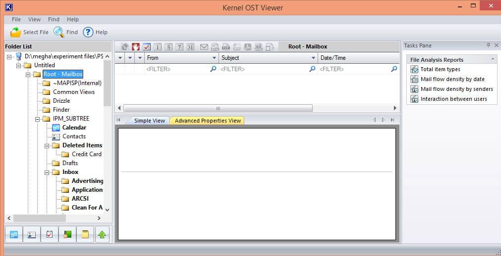Click the Subject filter search magnifier
The height and width of the screenshot is (256, 501).
[313, 69]
